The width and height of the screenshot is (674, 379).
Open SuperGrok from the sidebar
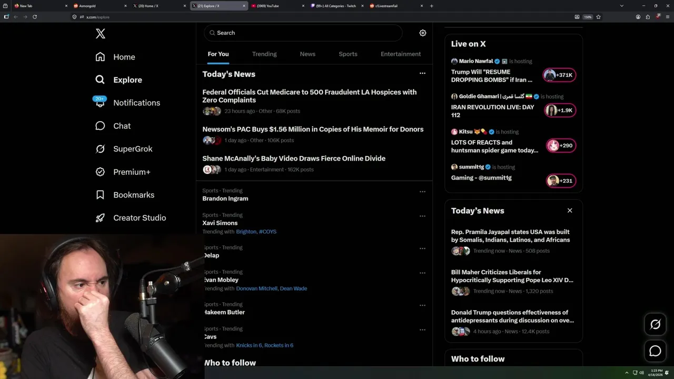click(124, 149)
